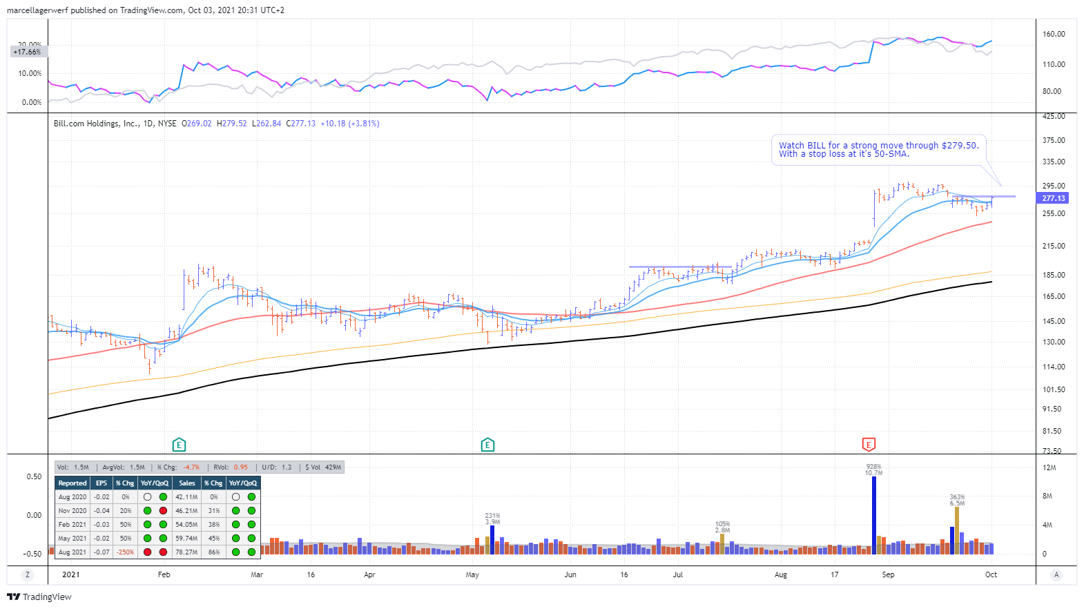Click the 42.11M sales cell
Image resolution: width=1084 pixels, height=609 pixels.
coord(186,497)
